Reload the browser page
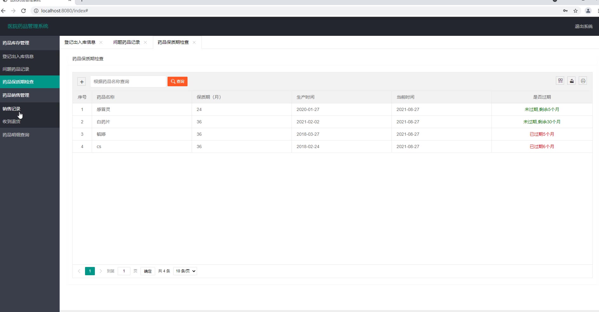 pos(23,11)
